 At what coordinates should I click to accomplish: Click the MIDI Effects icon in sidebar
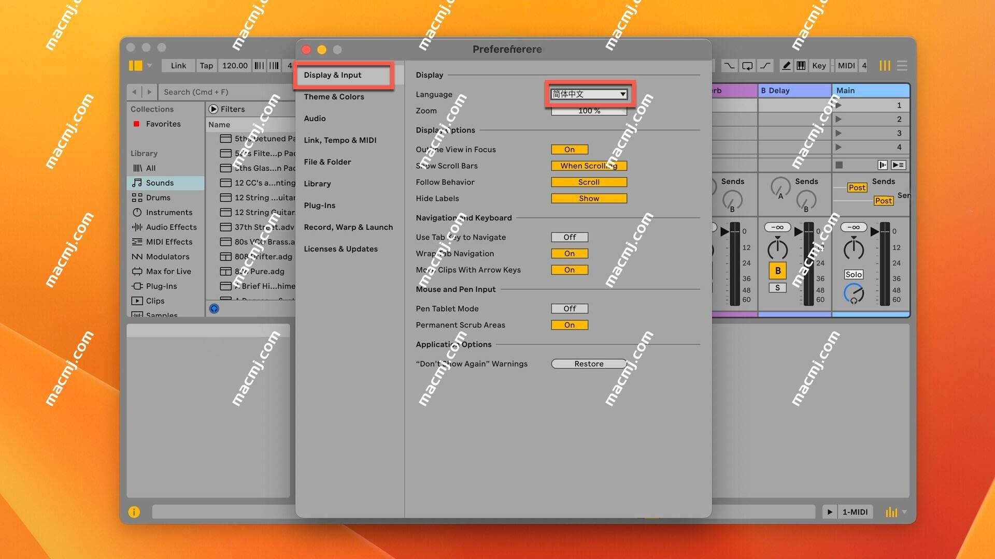click(x=137, y=241)
